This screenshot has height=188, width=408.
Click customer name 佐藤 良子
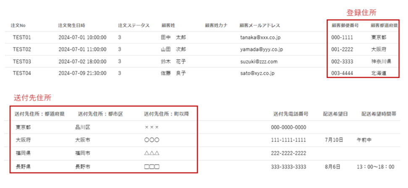click(x=173, y=73)
